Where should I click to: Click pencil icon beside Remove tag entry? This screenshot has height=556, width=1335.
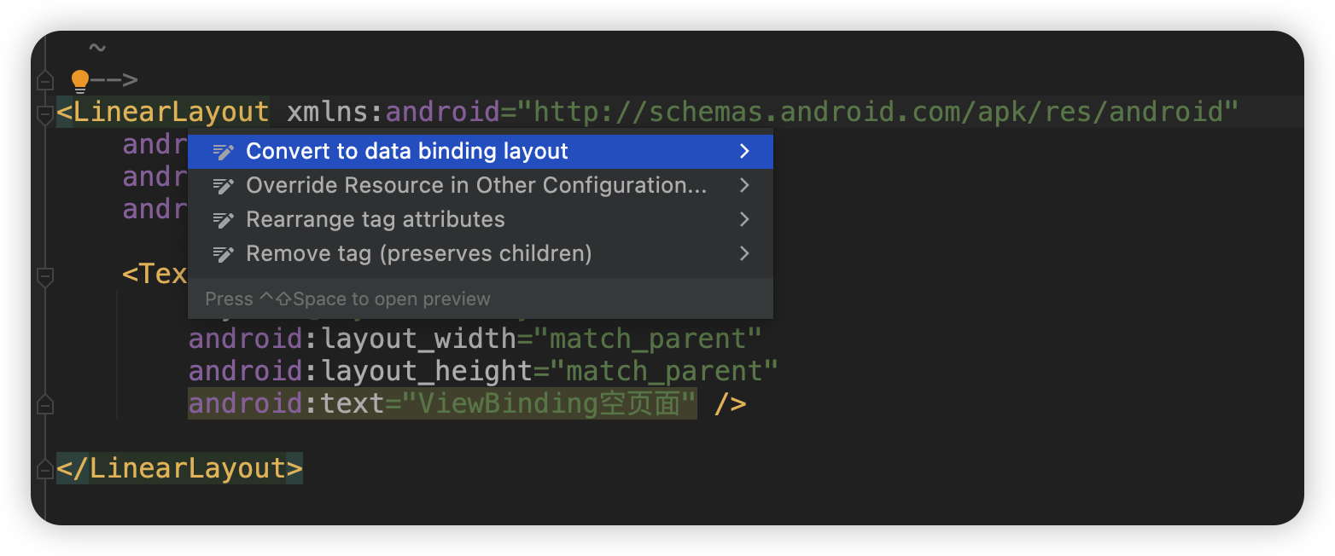pos(224,253)
